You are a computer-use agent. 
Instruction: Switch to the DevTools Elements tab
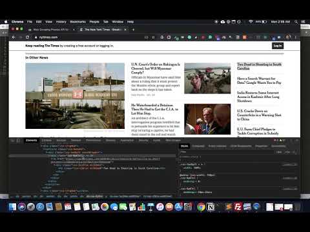pyautogui.click(x=32, y=140)
